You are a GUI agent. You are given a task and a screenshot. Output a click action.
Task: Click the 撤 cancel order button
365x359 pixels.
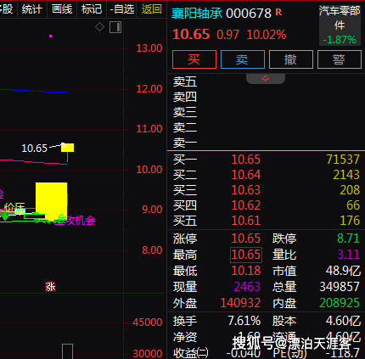point(291,59)
